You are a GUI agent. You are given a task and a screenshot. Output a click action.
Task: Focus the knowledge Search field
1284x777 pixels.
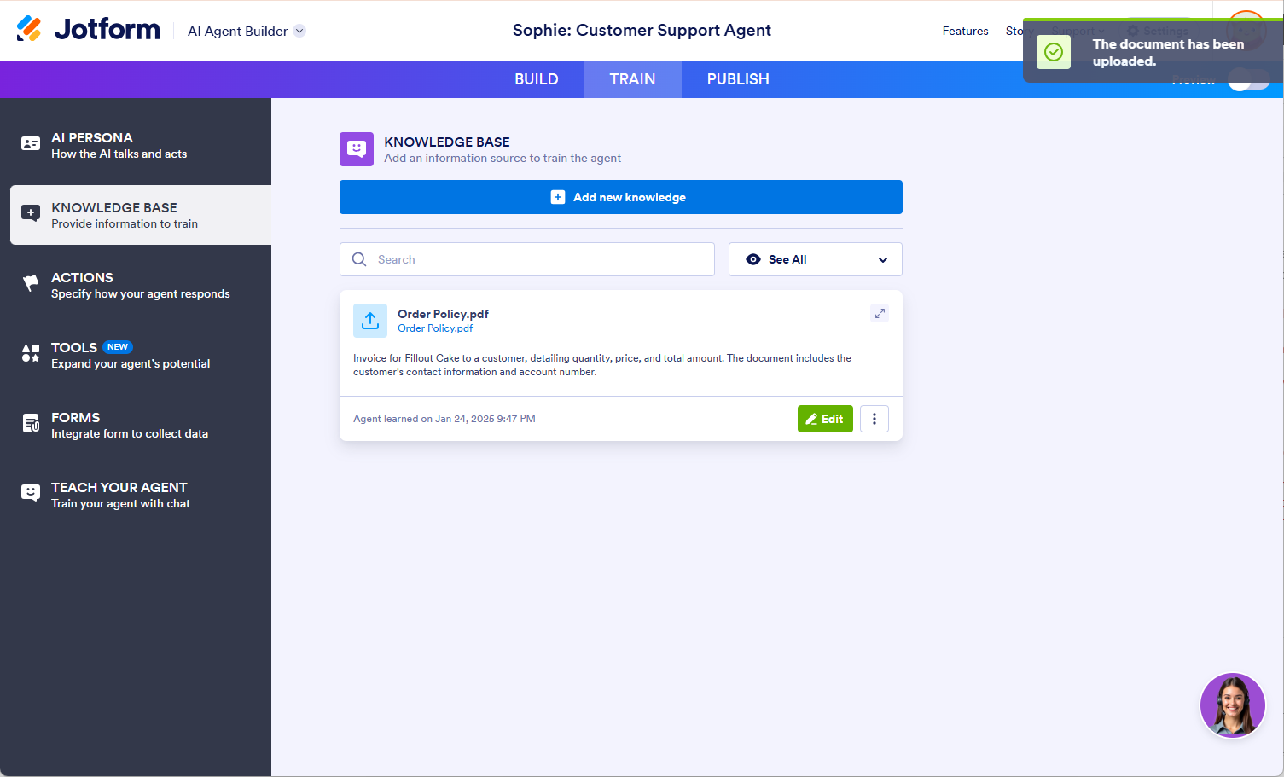tap(527, 259)
